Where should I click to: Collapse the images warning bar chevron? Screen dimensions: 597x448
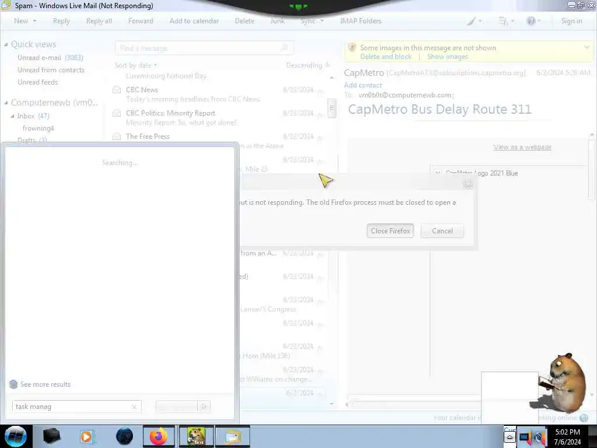(587, 47)
